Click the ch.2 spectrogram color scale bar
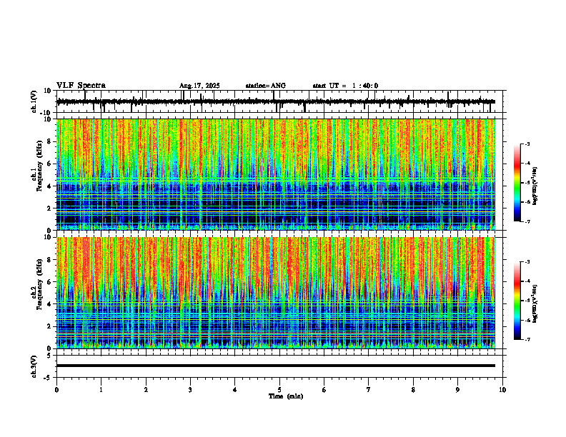This screenshot has width=566, height=437. (x=517, y=301)
